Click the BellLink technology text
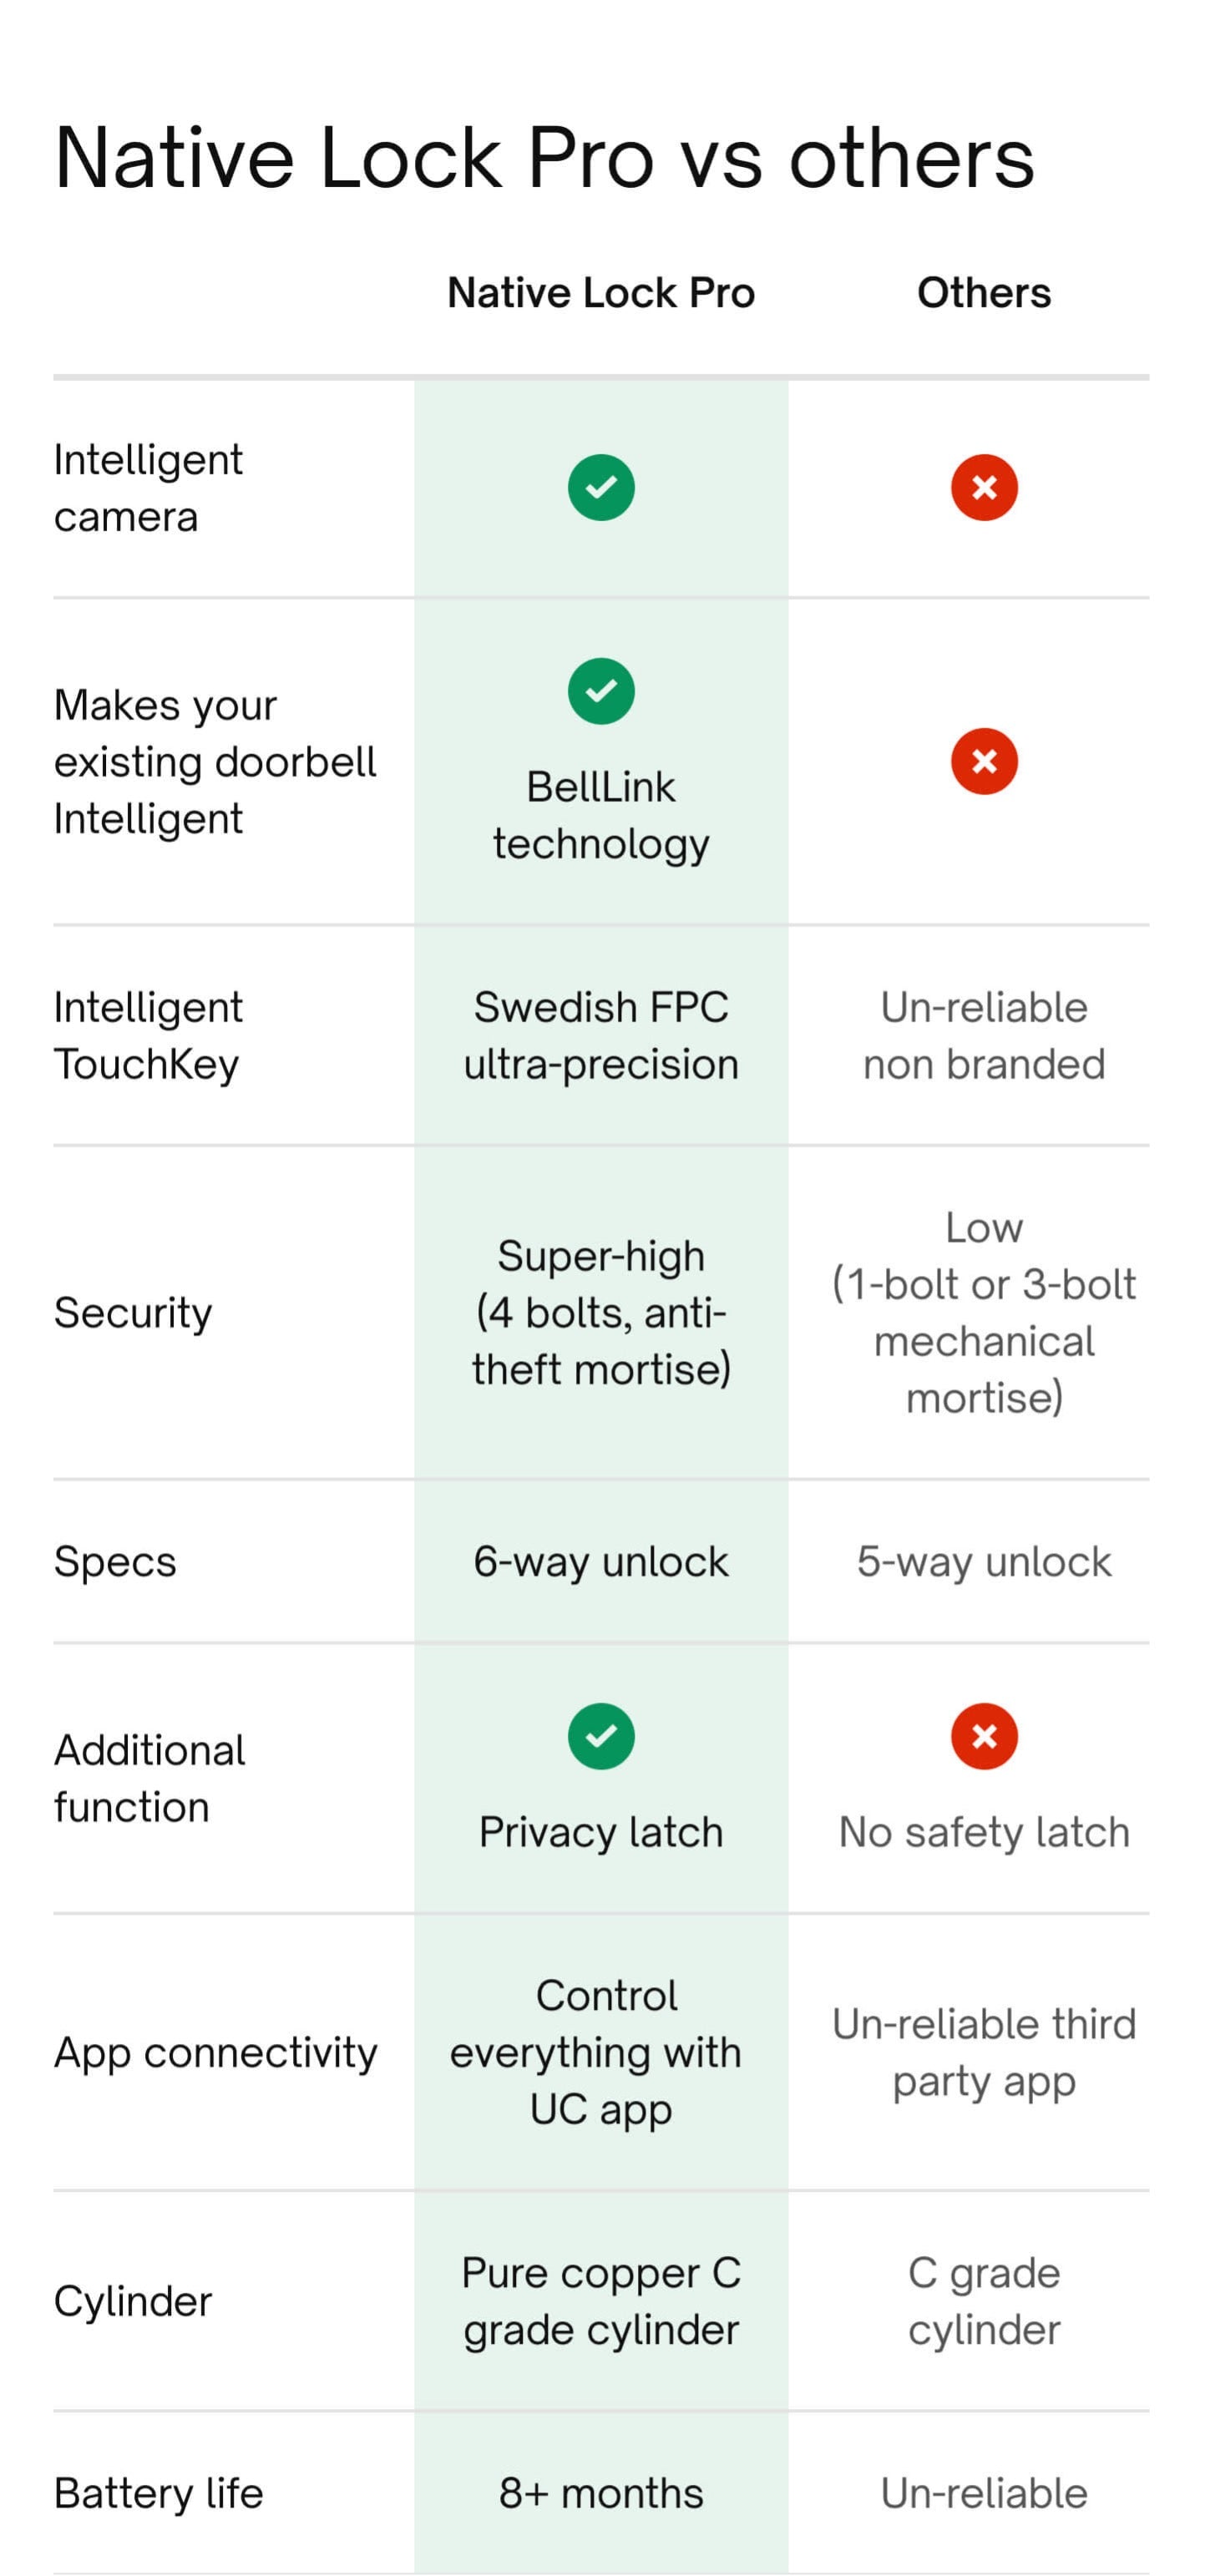 tap(601, 815)
